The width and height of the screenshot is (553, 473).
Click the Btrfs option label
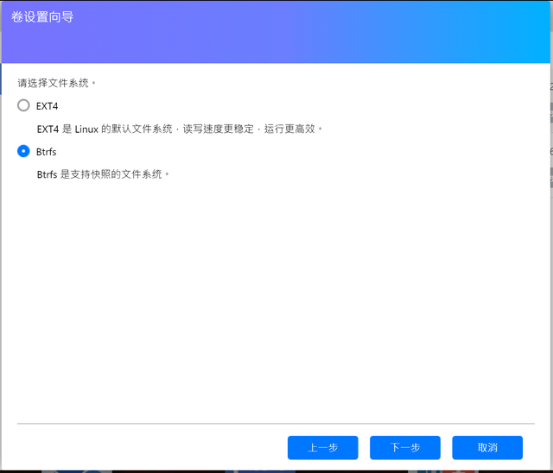46,152
